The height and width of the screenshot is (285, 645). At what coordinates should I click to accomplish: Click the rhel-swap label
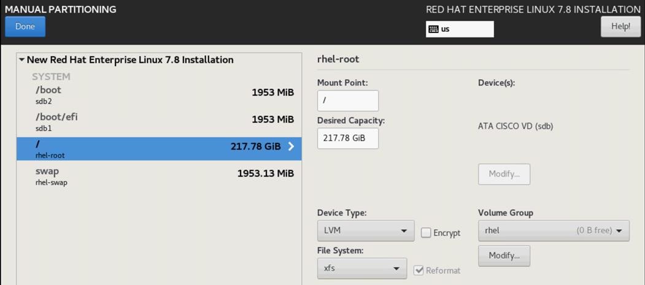(x=52, y=183)
